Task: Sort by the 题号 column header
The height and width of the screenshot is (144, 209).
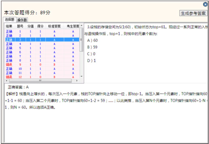Action: 20,26
